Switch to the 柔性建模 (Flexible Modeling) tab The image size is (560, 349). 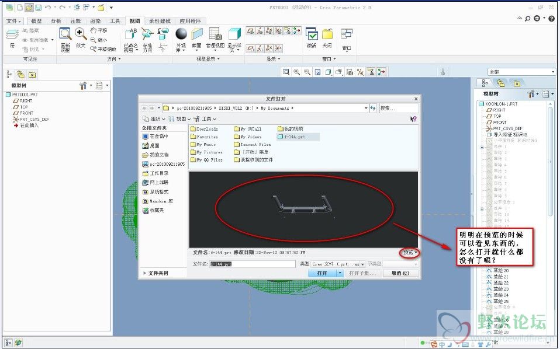[160, 21]
